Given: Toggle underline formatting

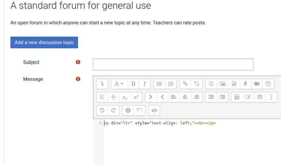Looking at the screenshot, I should tap(102, 97).
